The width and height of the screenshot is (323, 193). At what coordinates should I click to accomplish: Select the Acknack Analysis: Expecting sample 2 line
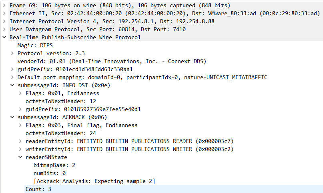click(x=94, y=181)
